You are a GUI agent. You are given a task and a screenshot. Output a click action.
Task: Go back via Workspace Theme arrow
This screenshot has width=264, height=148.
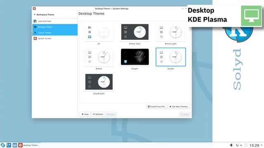[x=35, y=15]
